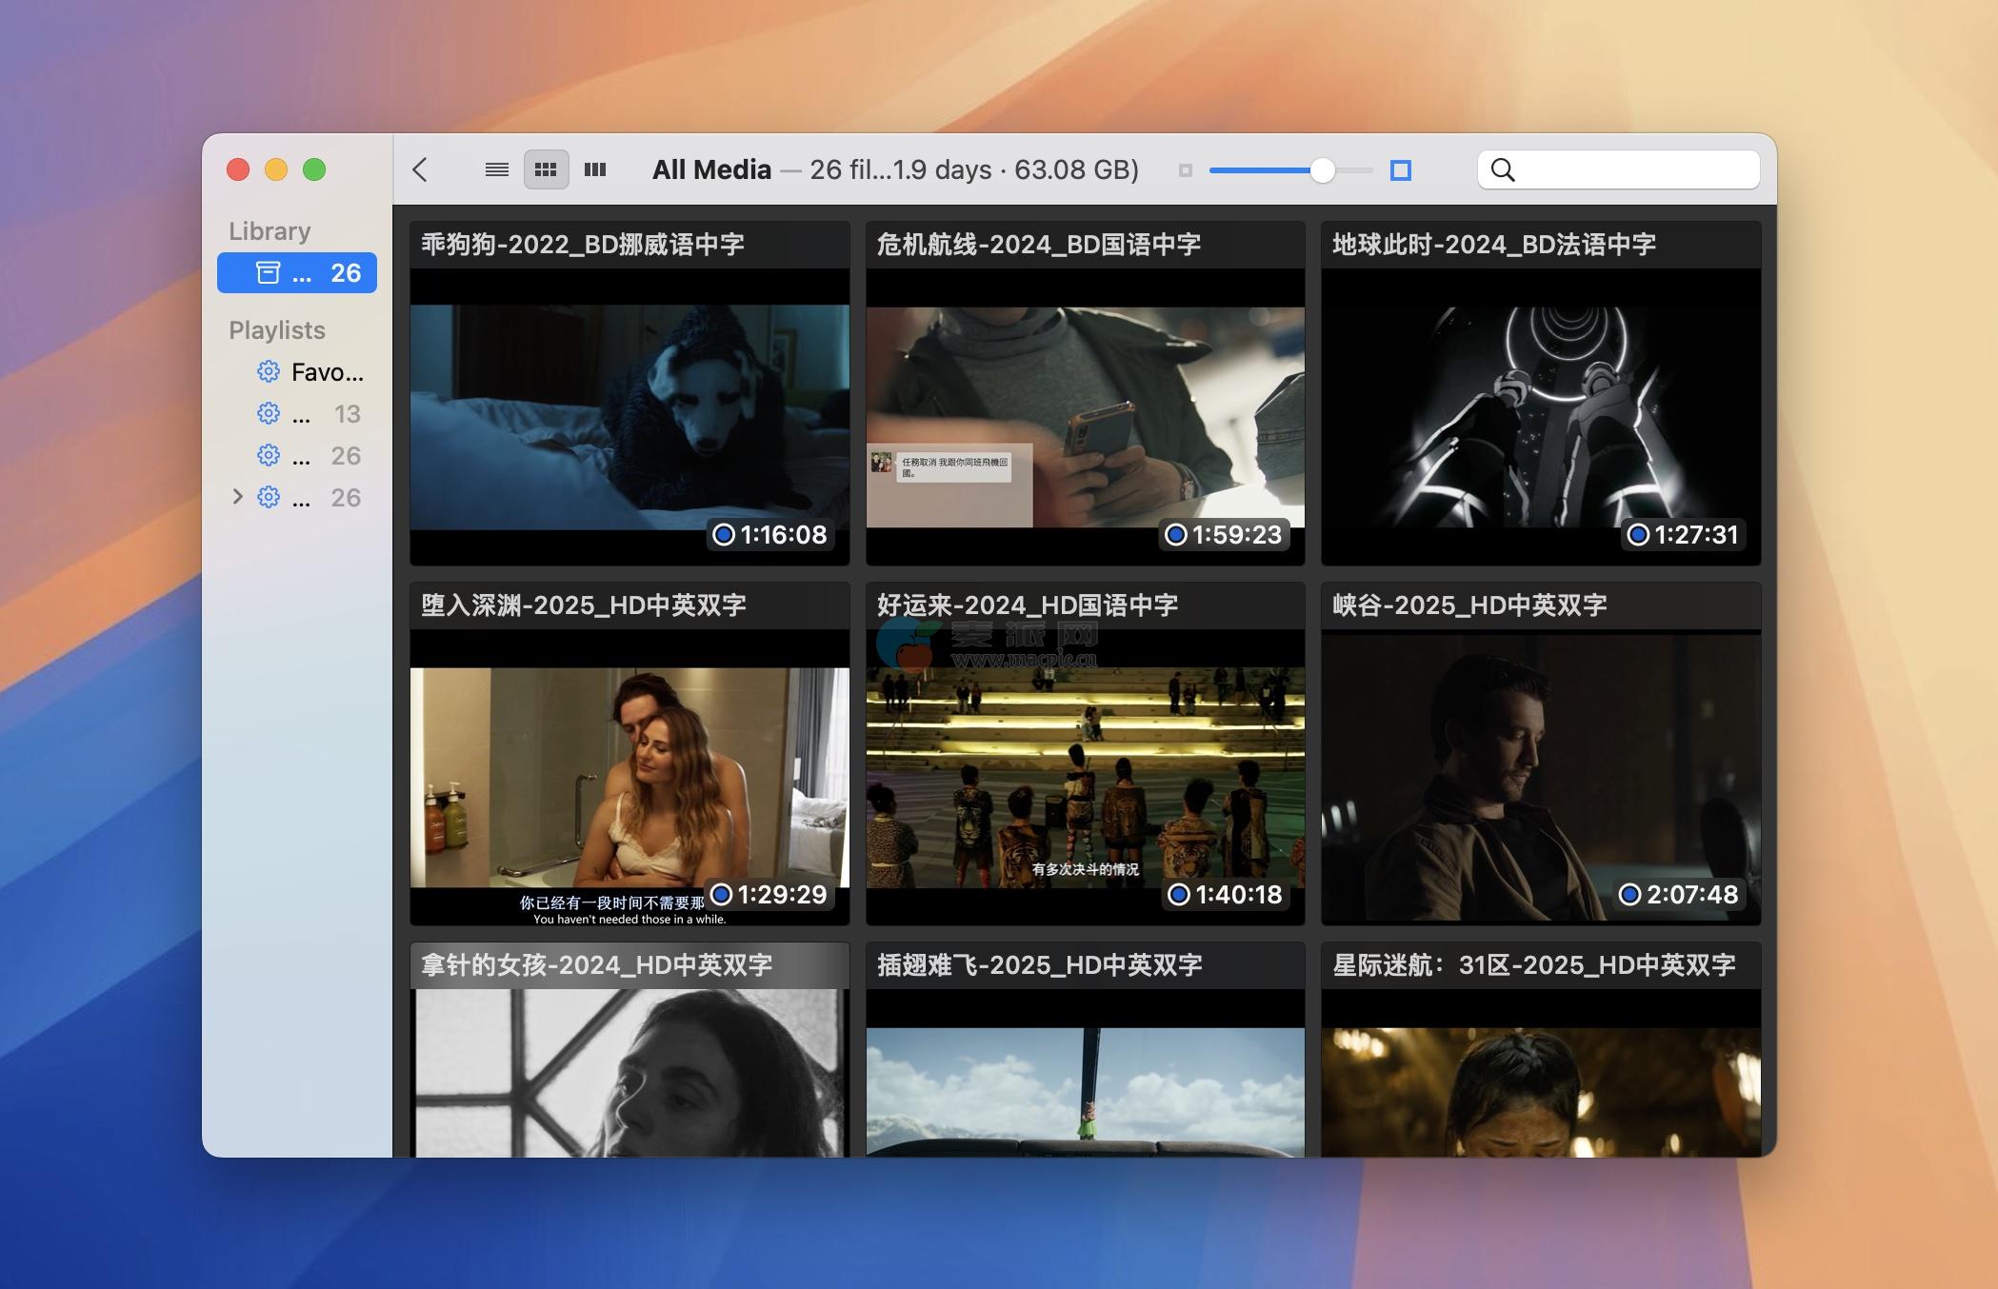Image resolution: width=1998 pixels, height=1289 pixels.
Task: Click the unplayed dot beside 1:16:08
Action: (724, 535)
